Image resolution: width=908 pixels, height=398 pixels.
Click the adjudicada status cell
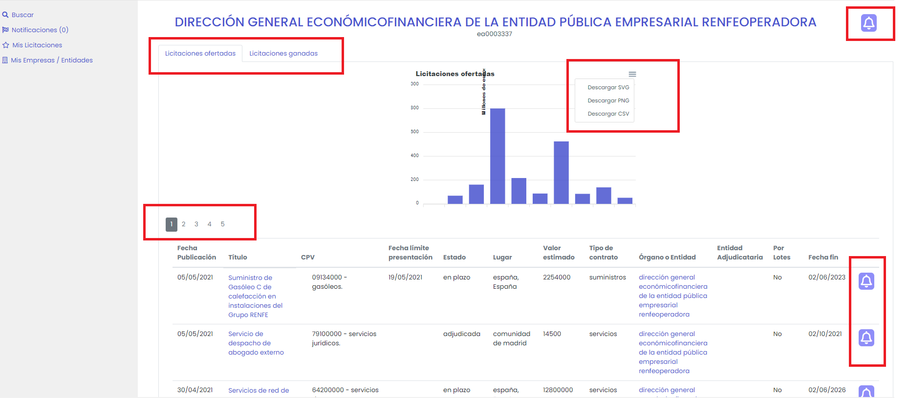click(461, 334)
